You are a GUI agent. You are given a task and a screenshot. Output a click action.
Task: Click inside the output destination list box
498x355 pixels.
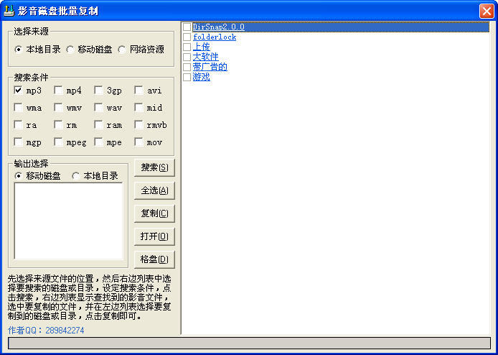pyautogui.click(x=69, y=221)
